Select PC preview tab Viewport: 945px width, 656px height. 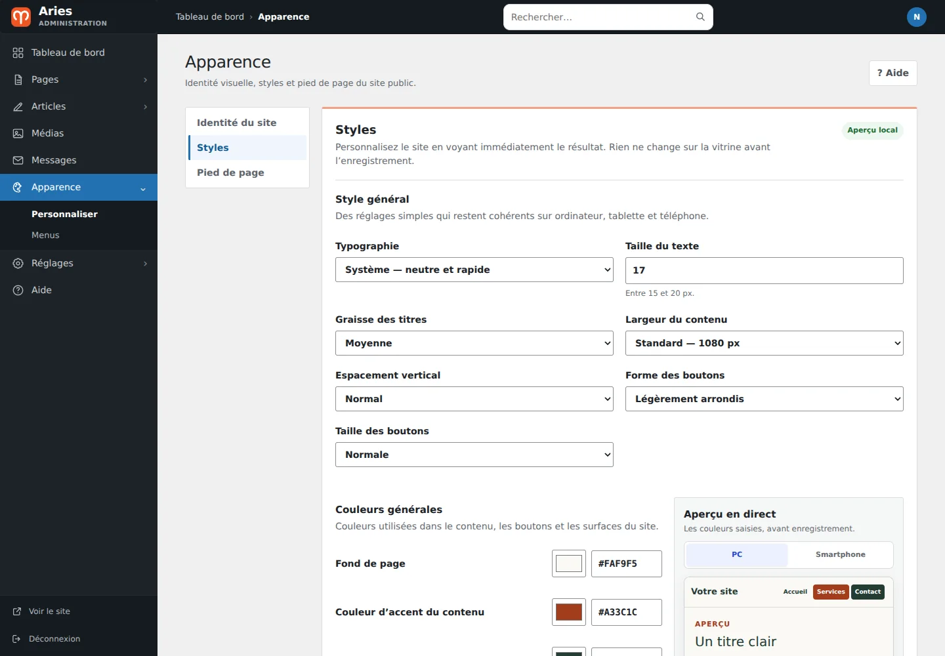(737, 555)
